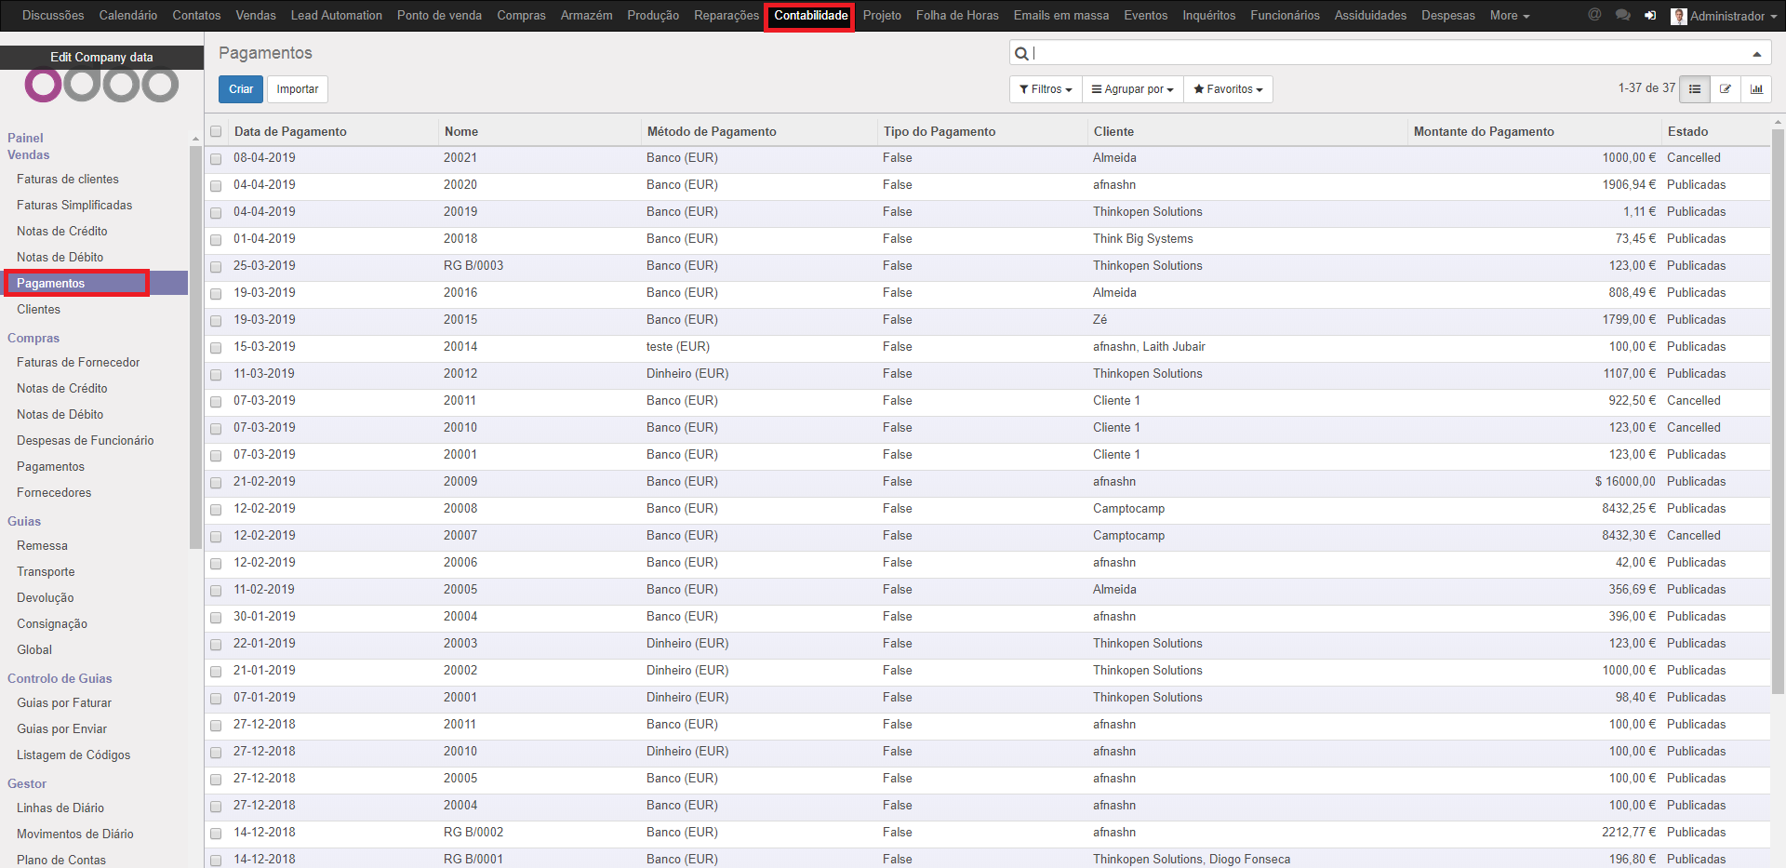Open row with client Zé
Screen dimensions: 1786x868
tap(987, 320)
